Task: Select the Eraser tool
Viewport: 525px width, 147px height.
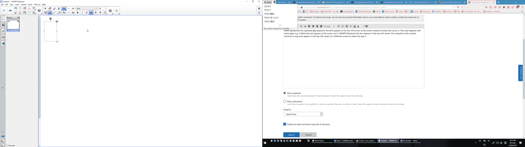Action: [x=59, y=13]
